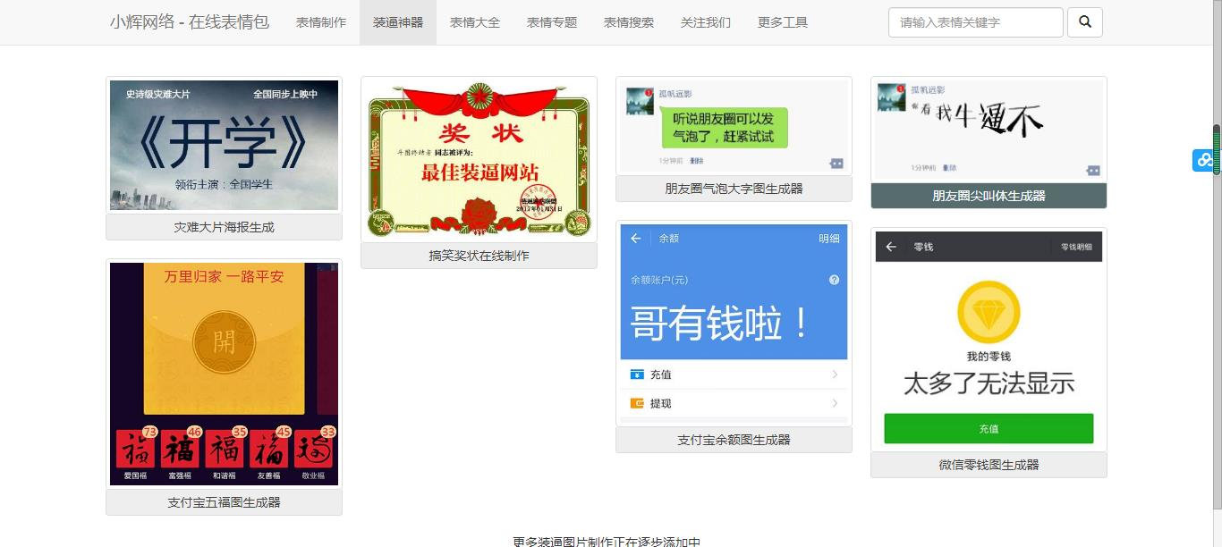Open the 表情制作 menu item
Screen dimensions: 1222x547
[x=321, y=22]
